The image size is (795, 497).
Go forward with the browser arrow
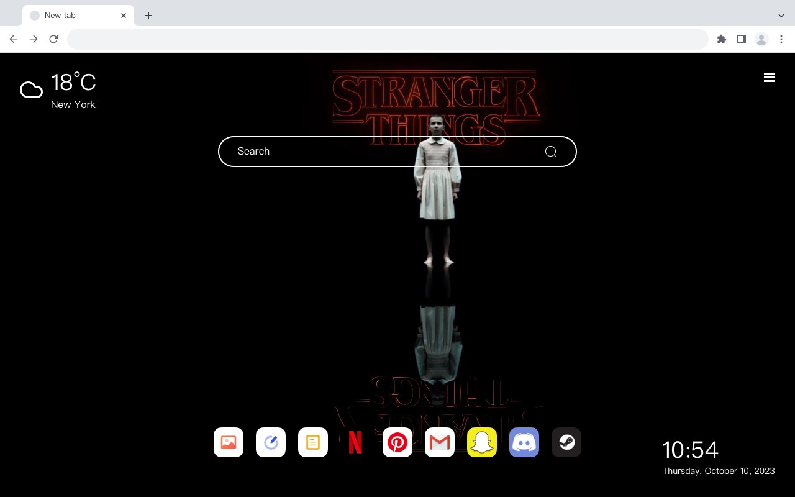point(34,39)
